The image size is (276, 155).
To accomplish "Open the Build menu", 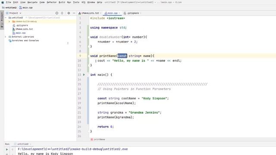I will 62,2.
